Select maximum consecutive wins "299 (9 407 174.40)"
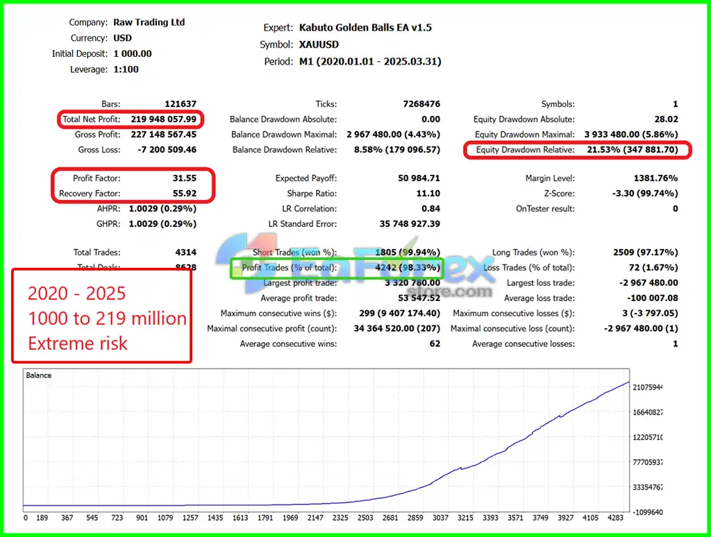Image resolution: width=711 pixels, height=537 pixels. click(x=399, y=313)
